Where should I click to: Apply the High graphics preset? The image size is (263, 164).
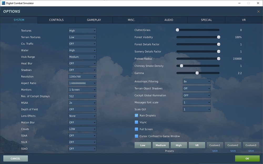pos(179,145)
